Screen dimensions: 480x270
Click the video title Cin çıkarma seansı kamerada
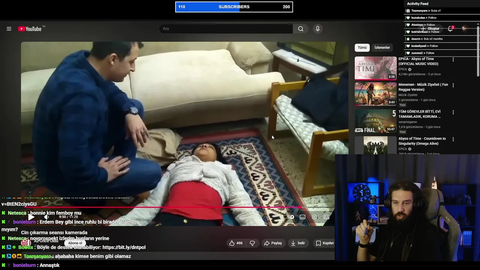54,232
